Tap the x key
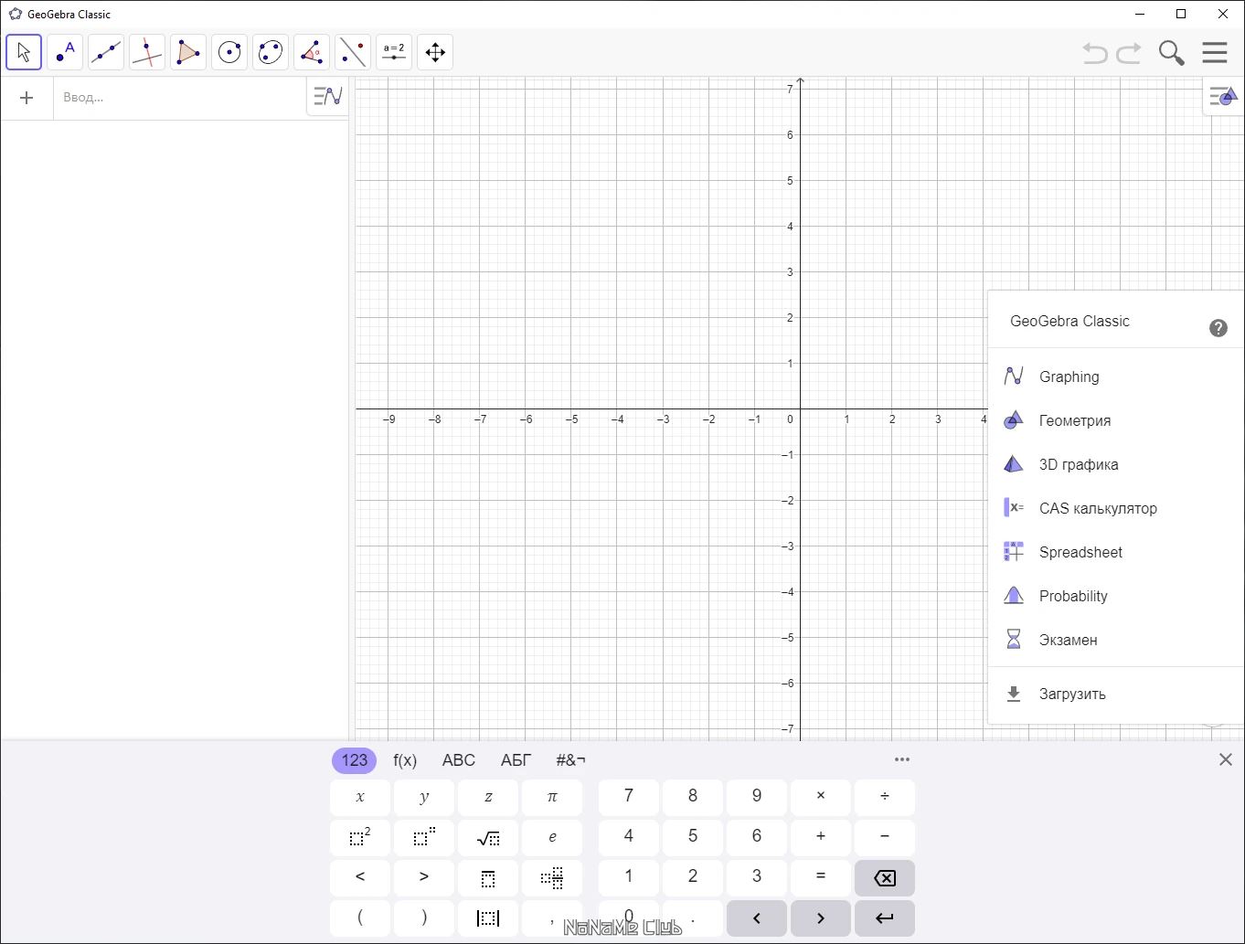 [360, 797]
